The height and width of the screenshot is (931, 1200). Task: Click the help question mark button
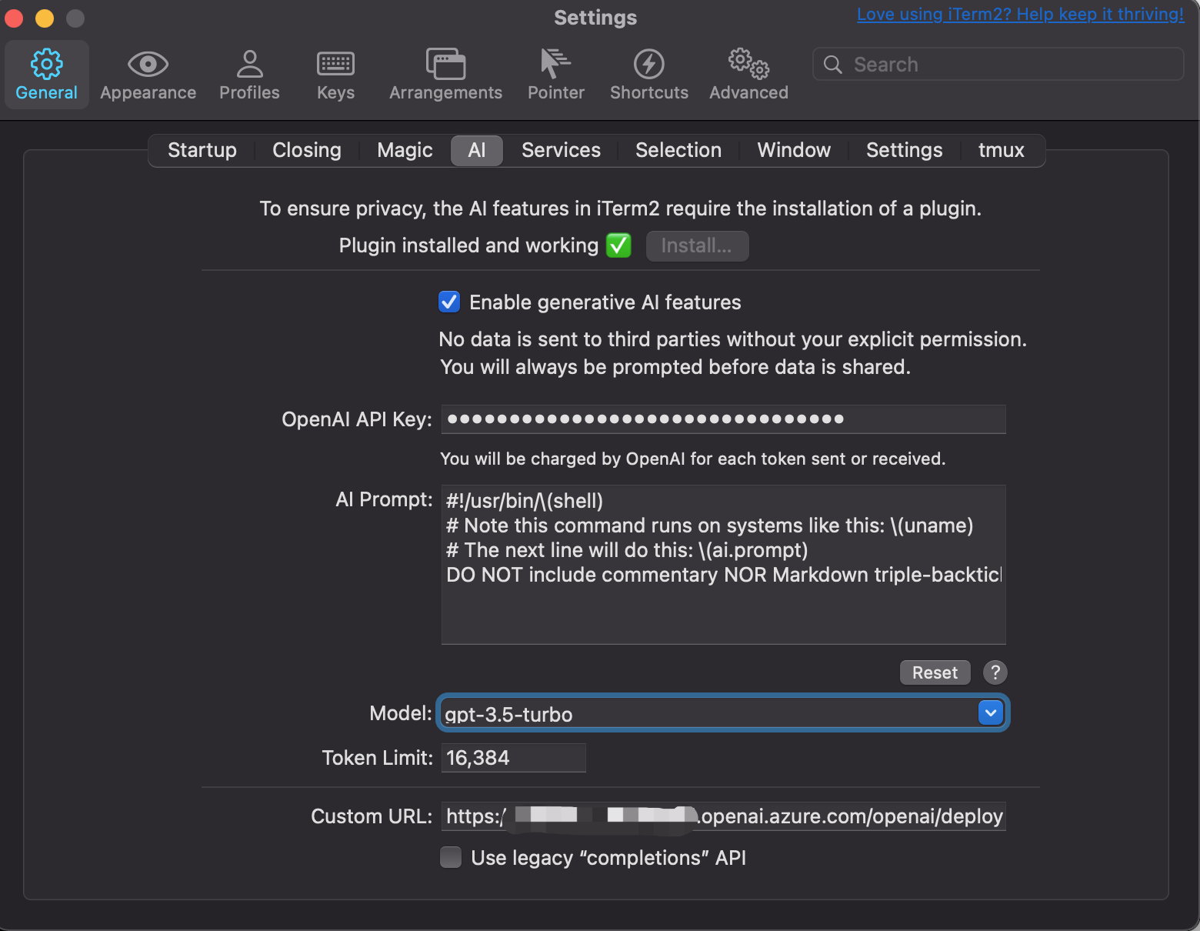coord(995,672)
